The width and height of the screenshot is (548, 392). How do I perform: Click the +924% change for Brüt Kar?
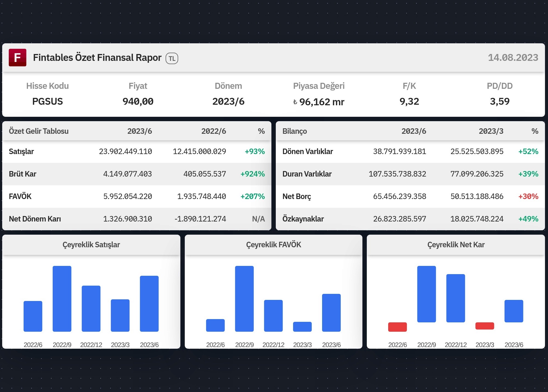click(252, 174)
